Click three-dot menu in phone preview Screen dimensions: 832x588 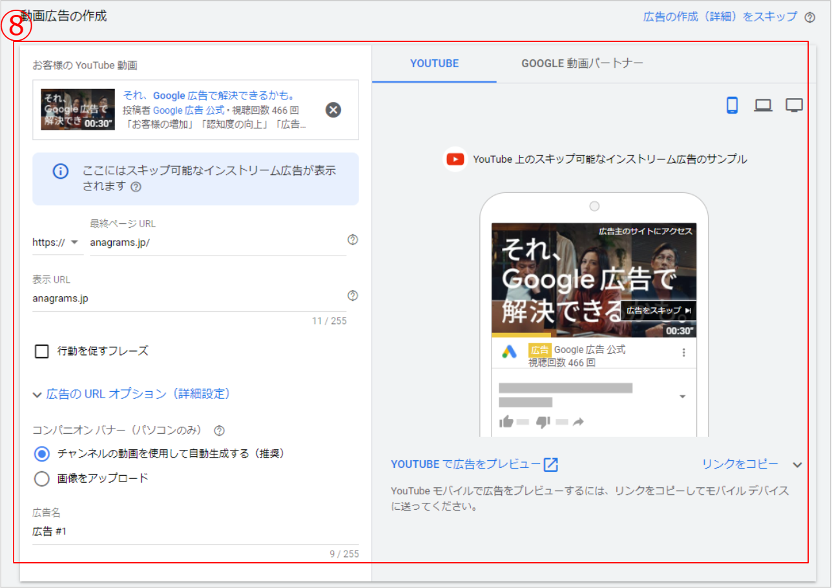(683, 352)
